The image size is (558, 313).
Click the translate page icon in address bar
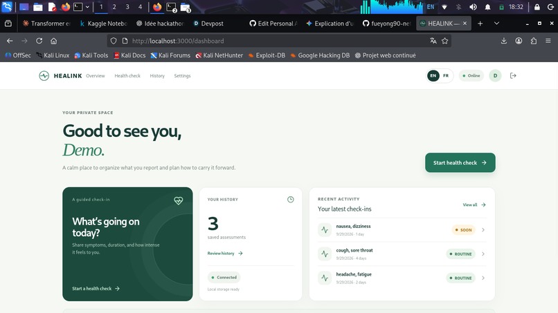(x=433, y=41)
